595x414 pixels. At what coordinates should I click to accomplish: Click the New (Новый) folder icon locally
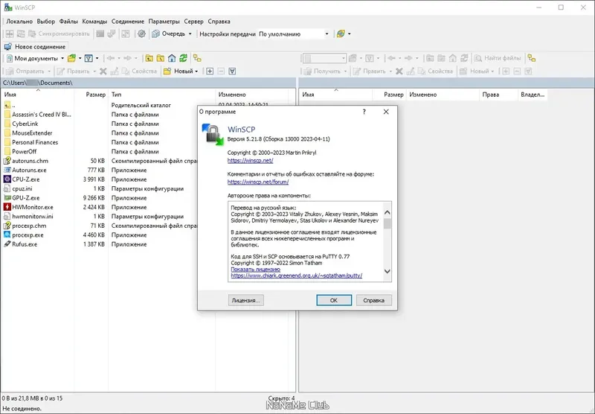tap(167, 71)
